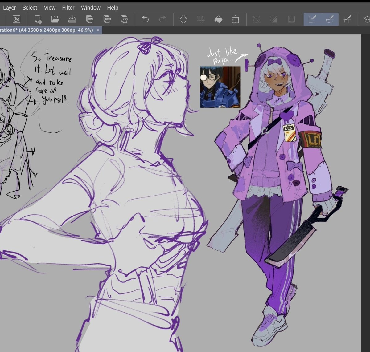Click the blue-haired reference image on canvas
This screenshot has height=352, width=370.
(x=220, y=87)
